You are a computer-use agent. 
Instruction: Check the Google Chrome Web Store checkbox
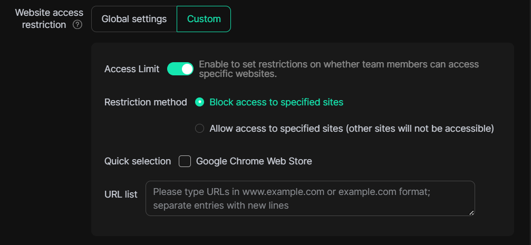tap(185, 161)
